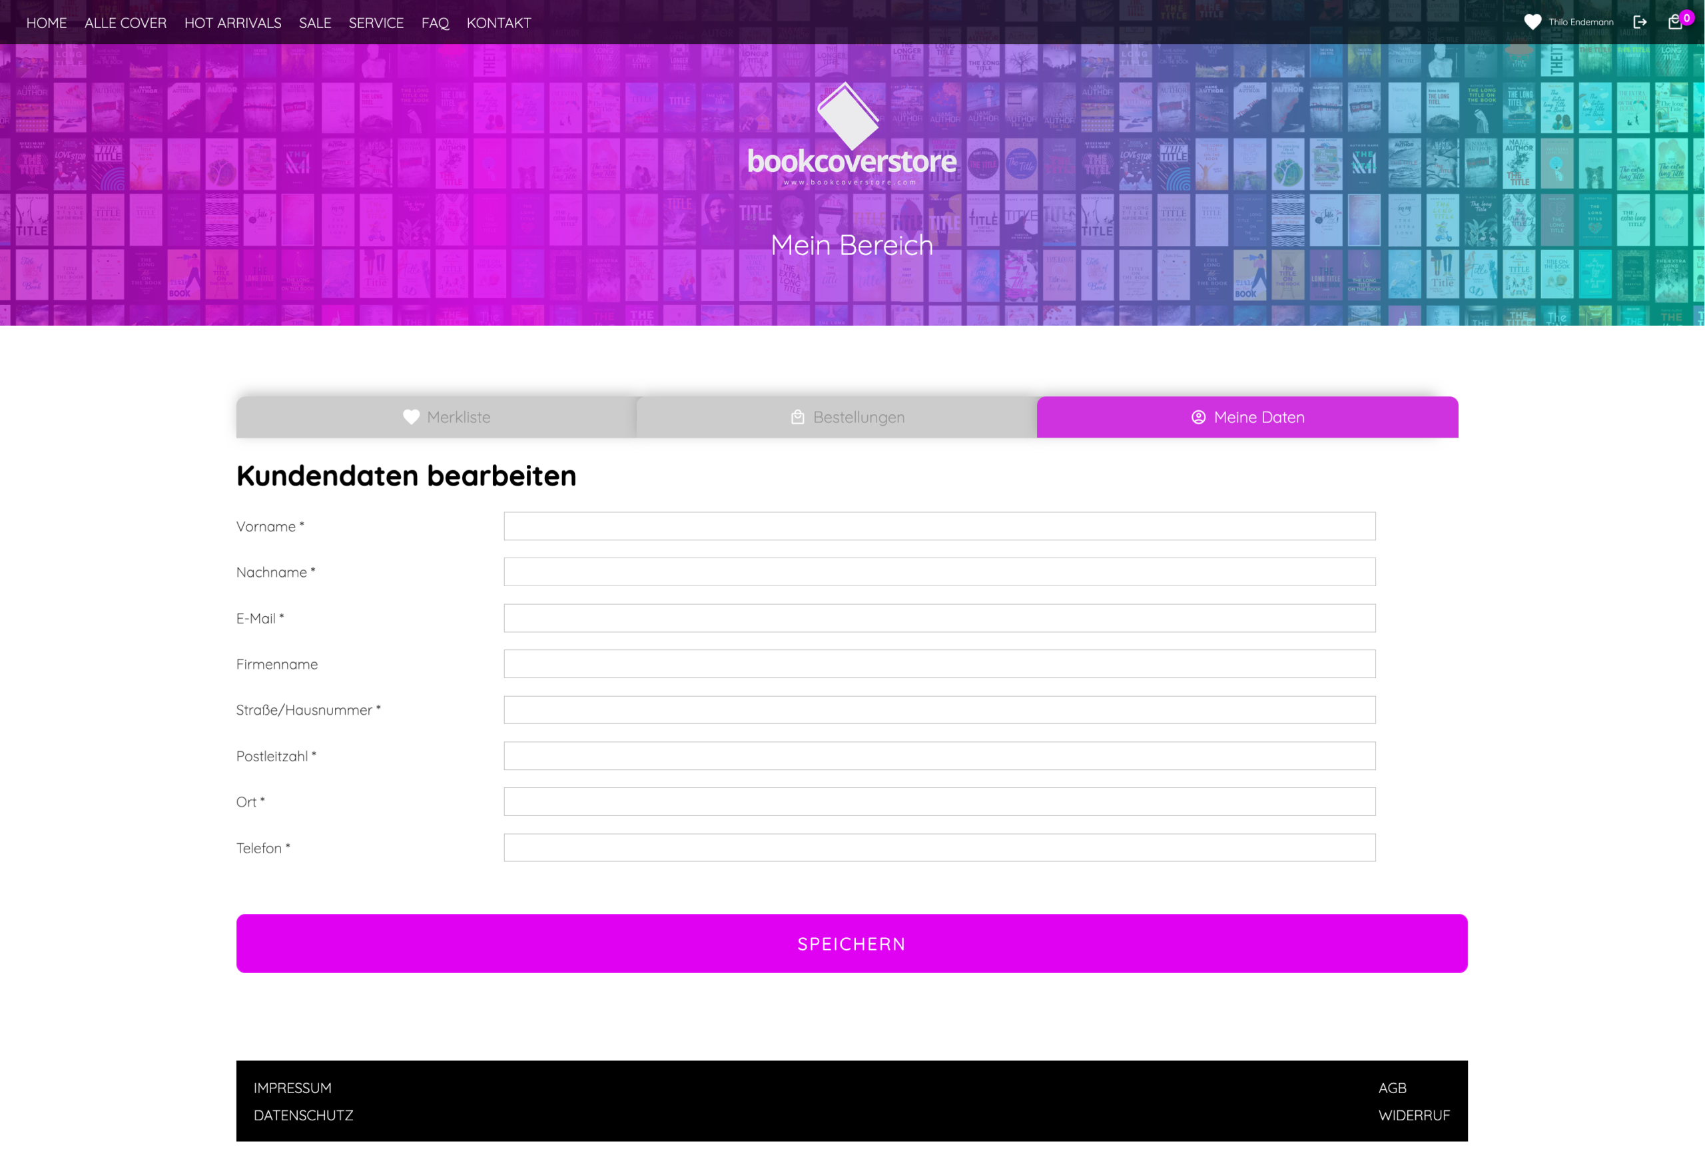Screen dimensions: 1705x1161
Task: Go to HOT ARRIVALS page
Action: click(x=232, y=23)
